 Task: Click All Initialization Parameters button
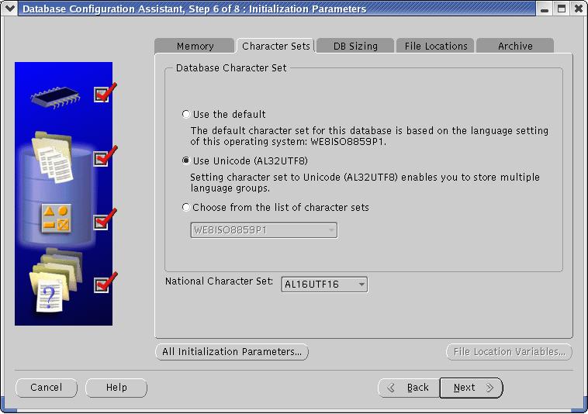pyautogui.click(x=232, y=352)
